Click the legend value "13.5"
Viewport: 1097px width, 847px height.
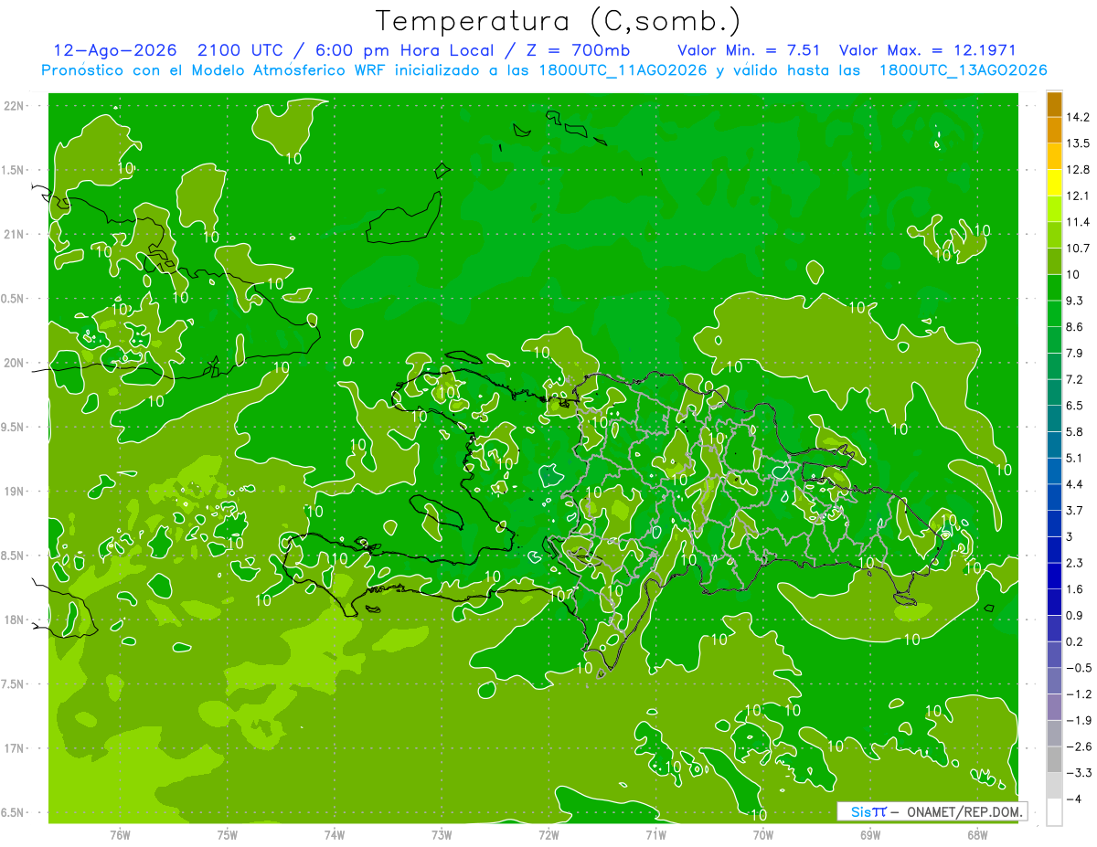pos(1079,143)
